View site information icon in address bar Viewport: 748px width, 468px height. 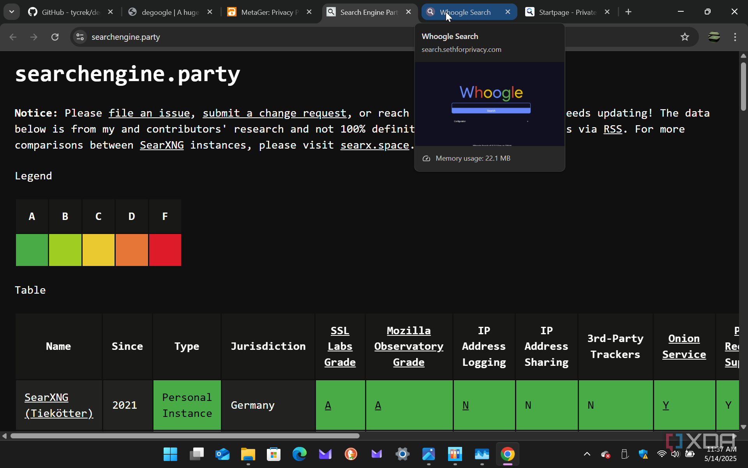[80, 37]
